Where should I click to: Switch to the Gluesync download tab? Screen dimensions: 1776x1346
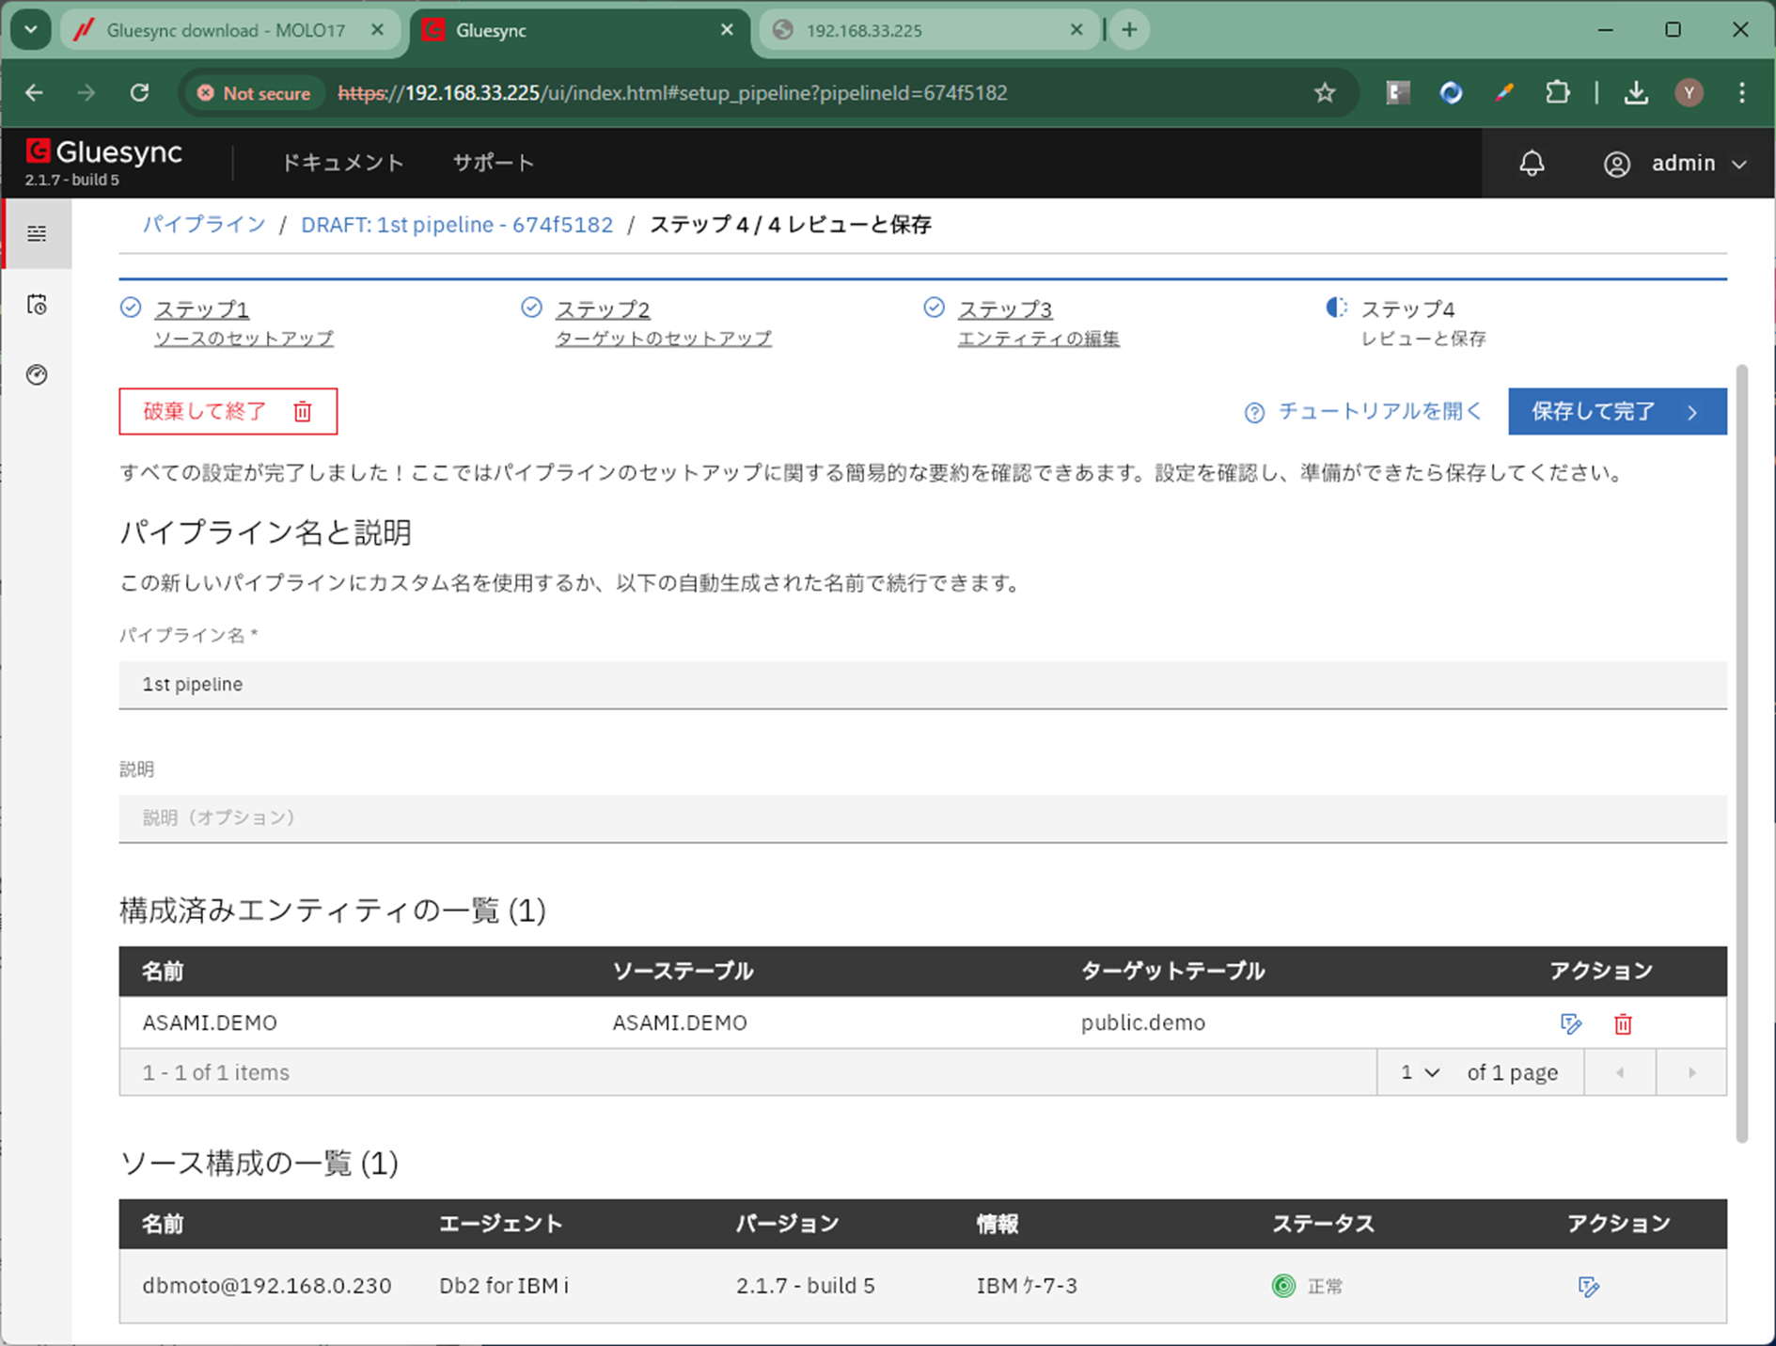click(x=226, y=30)
